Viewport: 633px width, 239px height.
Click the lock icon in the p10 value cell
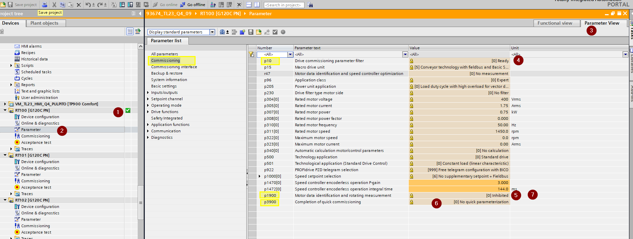(411, 61)
